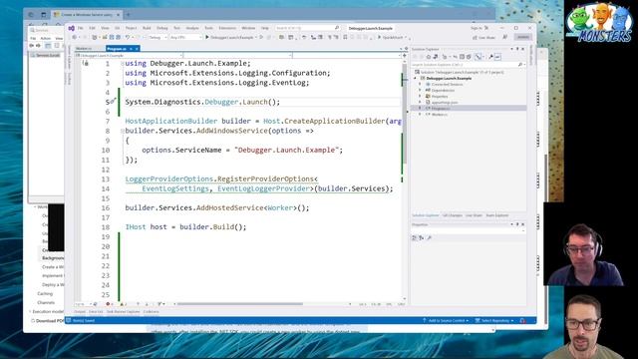This screenshot has width=638, height=359.
Task: Switch to the Live Share panel tab
Action: 475,215
